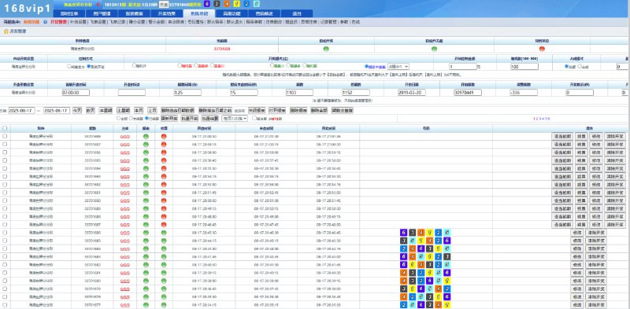Tick the select-all checkbox in table header

[5, 128]
